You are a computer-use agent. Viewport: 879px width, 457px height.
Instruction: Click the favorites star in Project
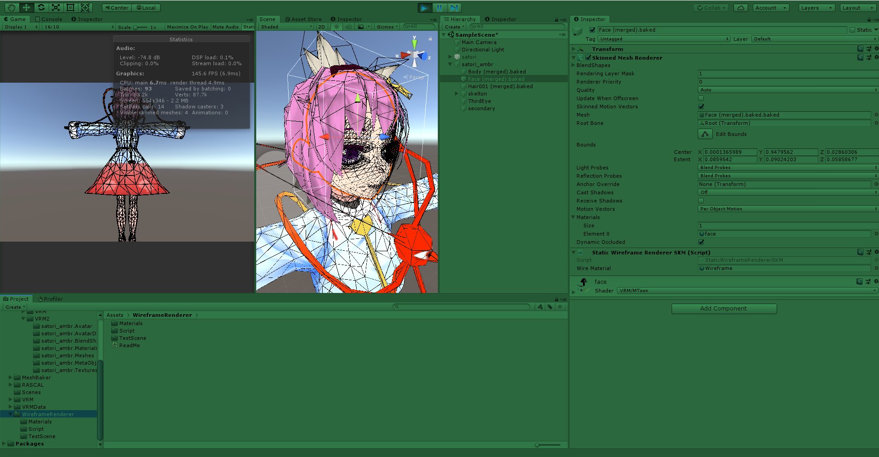click(560, 307)
